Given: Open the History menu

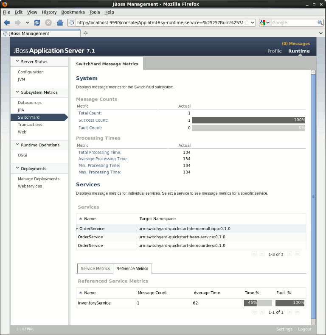Looking at the screenshot, I should [49, 12].
